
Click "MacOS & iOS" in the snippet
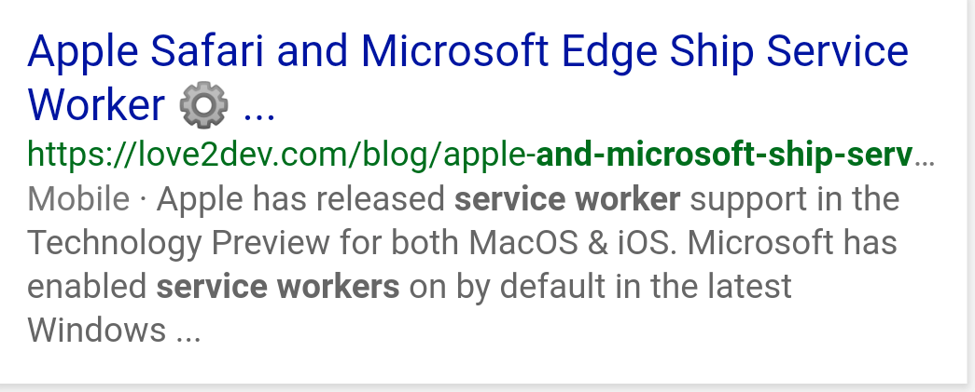573,242
